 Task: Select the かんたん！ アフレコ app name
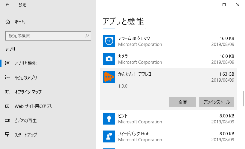(135, 74)
